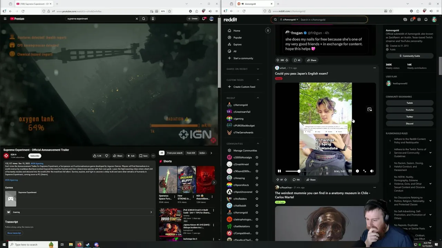Open reddit Create post plus icon

click(419, 20)
